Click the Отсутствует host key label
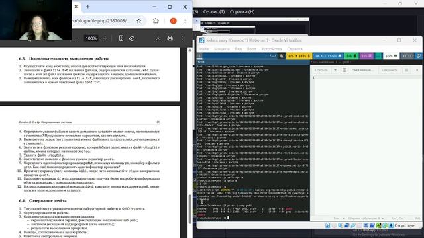This screenshot has width=424, height=238. point(405,225)
